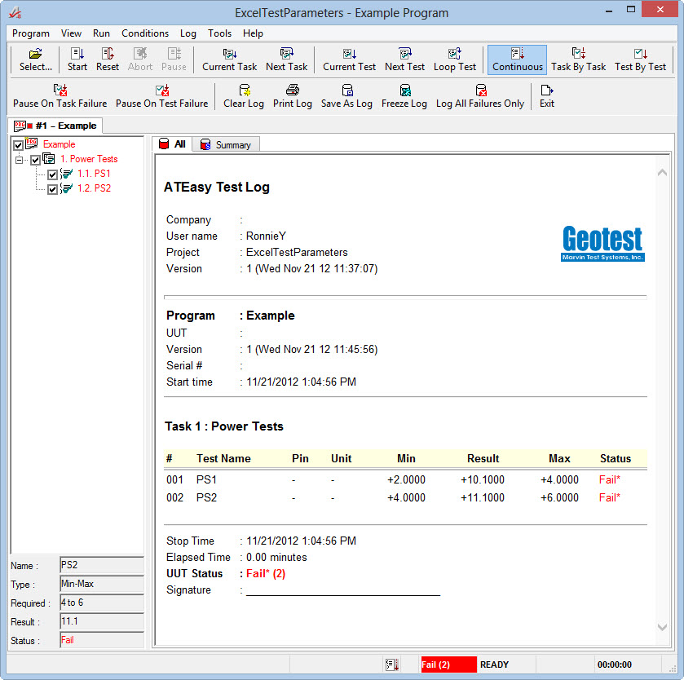
Task: Collapse the Power Tests tree branch
Action: 18,159
